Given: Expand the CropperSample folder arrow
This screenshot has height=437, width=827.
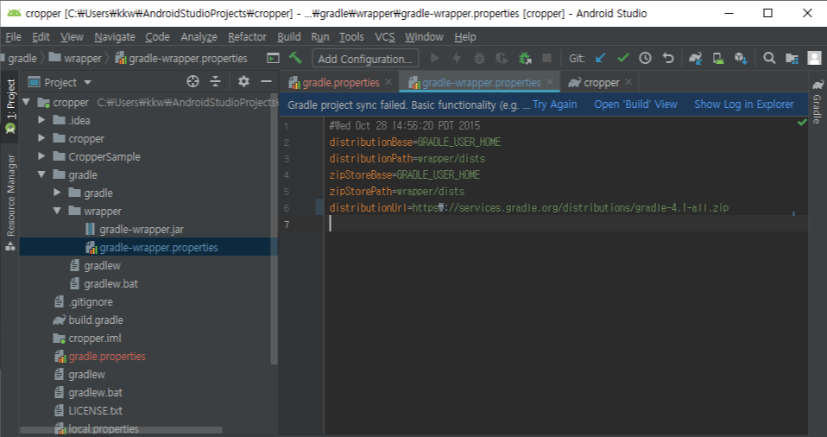Looking at the screenshot, I should click(41, 156).
